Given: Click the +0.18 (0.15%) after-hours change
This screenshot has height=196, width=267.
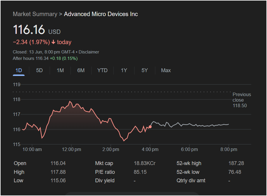Looking at the screenshot, I should pyautogui.click(x=64, y=58).
